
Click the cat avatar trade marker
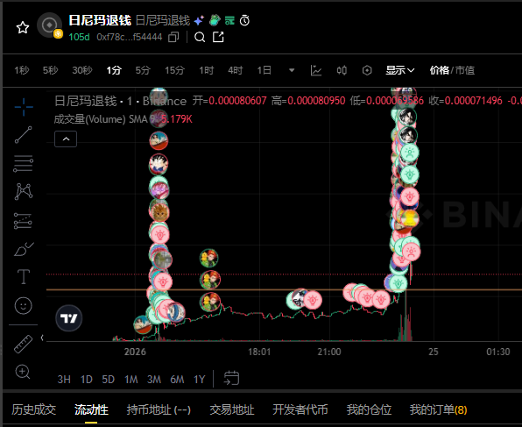pyautogui.click(x=159, y=213)
